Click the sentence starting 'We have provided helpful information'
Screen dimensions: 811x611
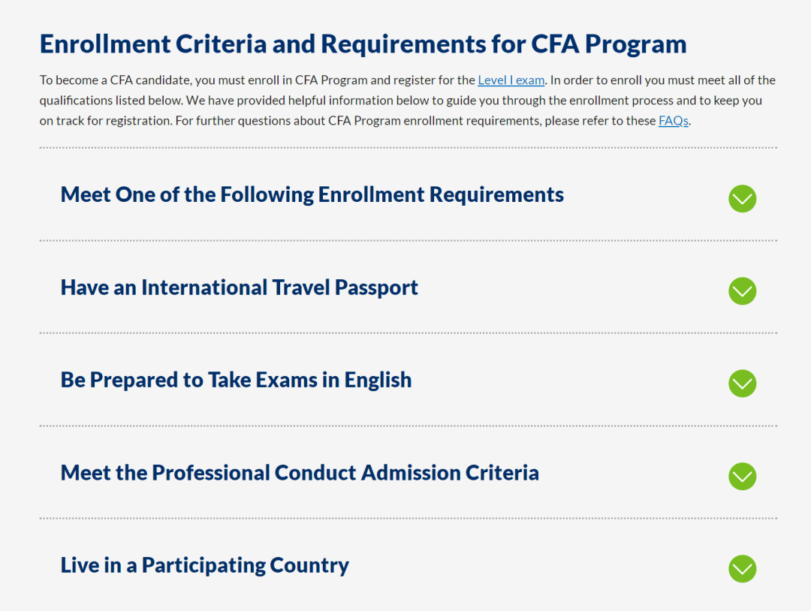click(x=375, y=101)
